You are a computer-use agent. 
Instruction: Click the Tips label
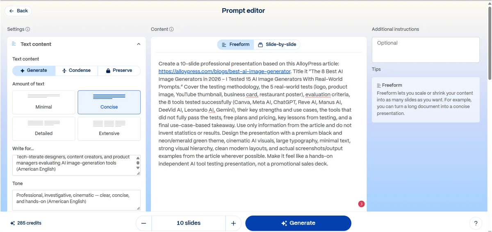[376, 69]
